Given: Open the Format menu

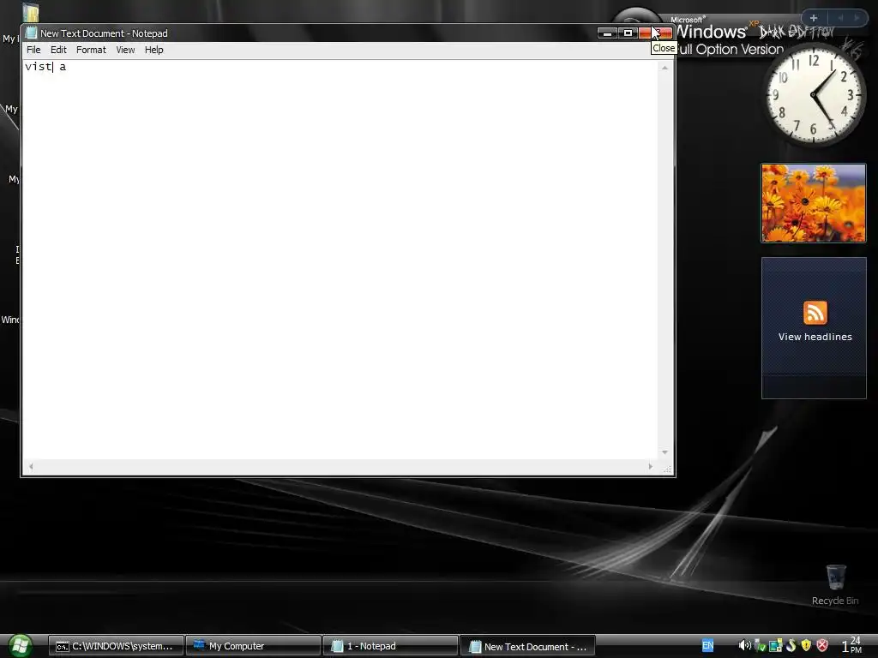Looking at the screenshot, I should [91, 50].
